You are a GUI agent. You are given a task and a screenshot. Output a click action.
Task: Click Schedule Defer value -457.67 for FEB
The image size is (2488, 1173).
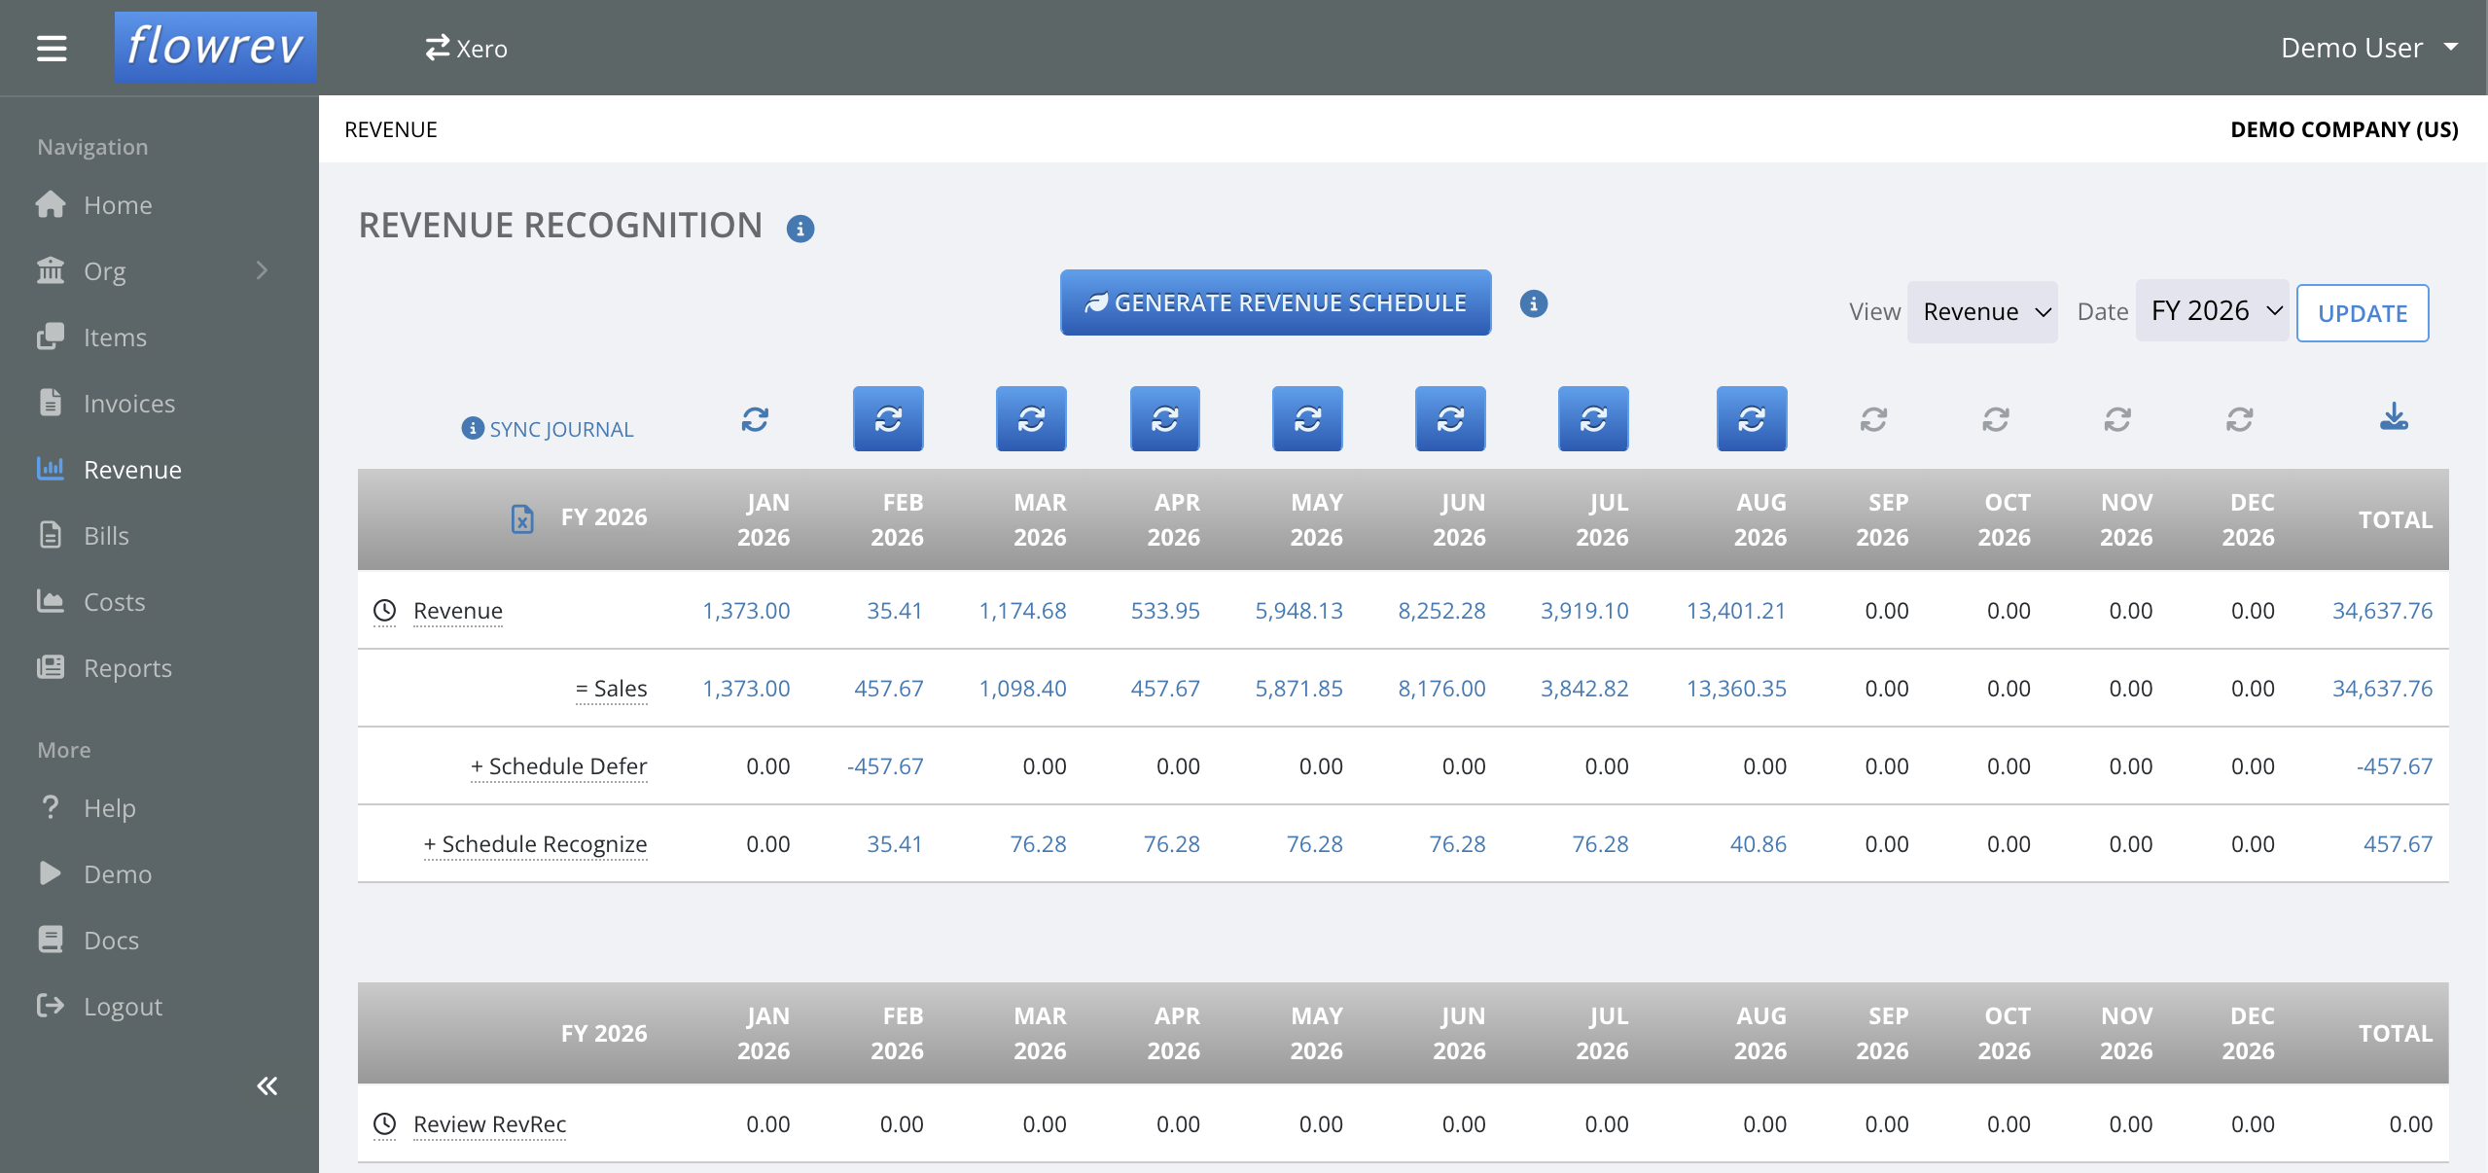(x=885, y=766)
